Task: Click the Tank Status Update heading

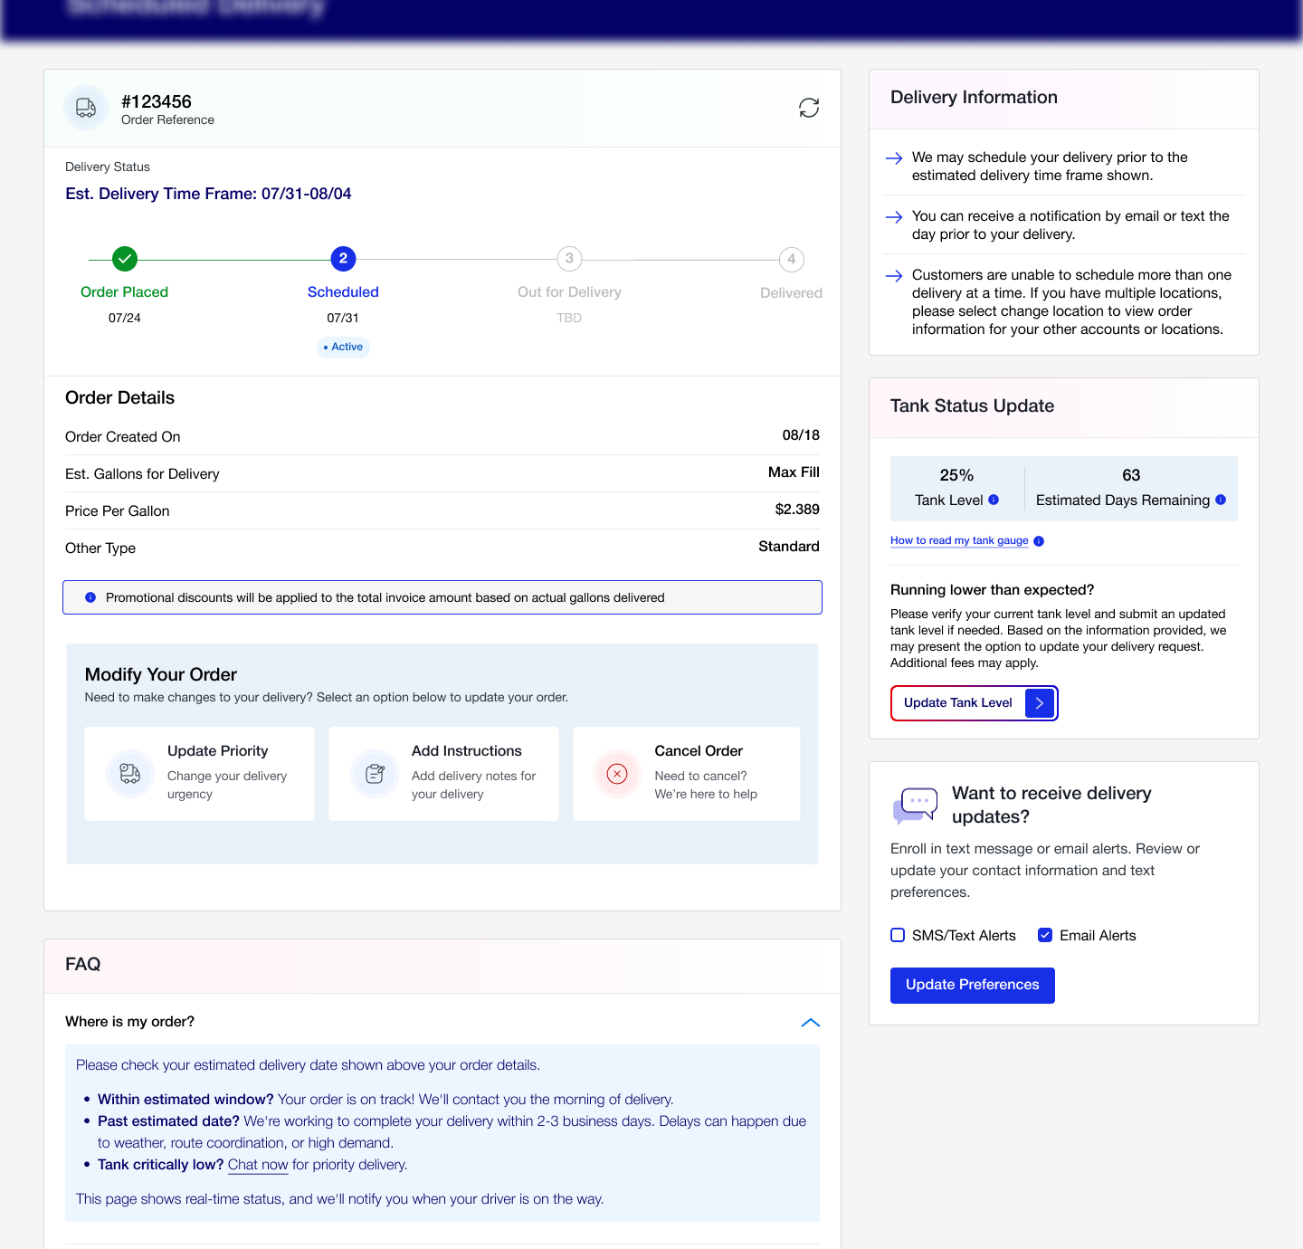Action: click(972, 405)
